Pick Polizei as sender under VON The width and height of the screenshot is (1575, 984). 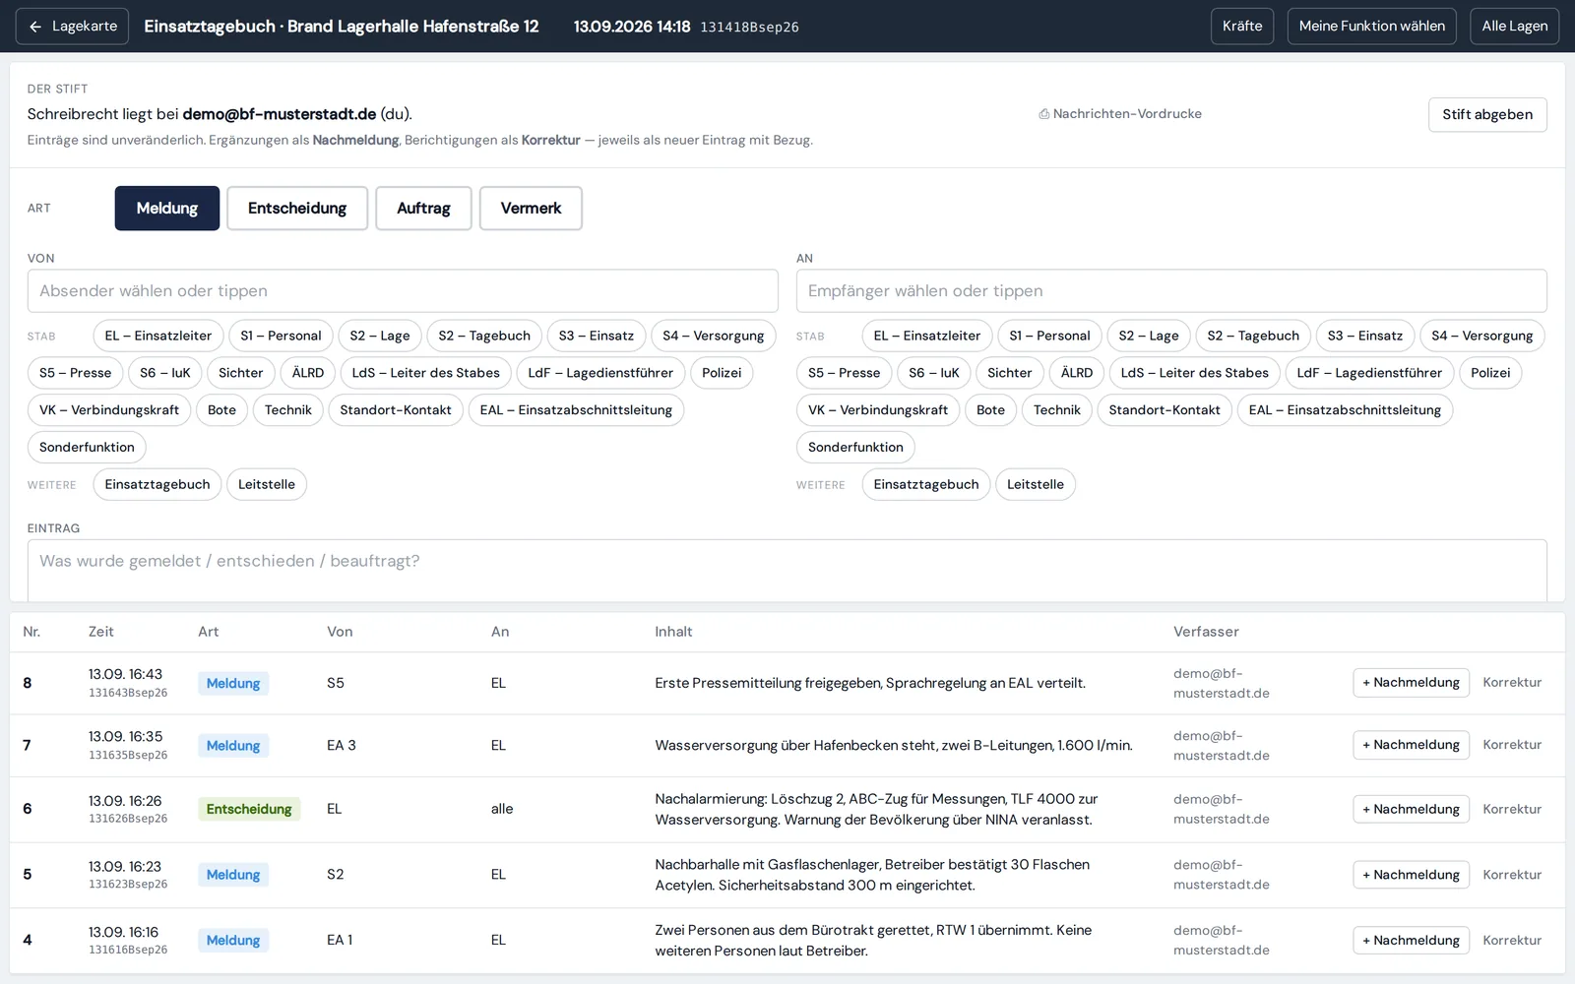click(722, 373)
